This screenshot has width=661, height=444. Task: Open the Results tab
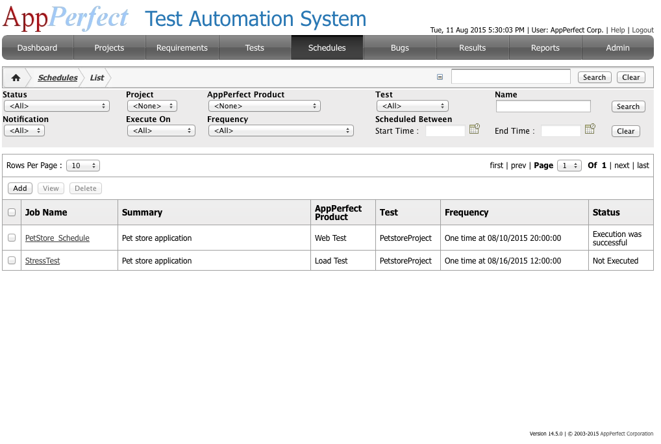(473, 47)
